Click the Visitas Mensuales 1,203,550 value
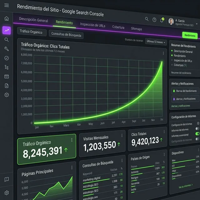 click(100, 146)
